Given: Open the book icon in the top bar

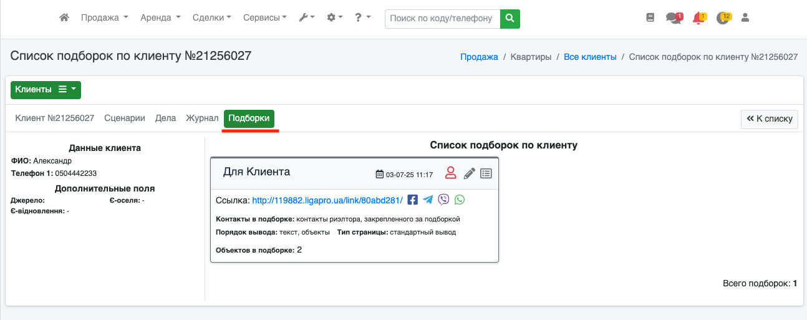Looking at the screenshot, I should click(x=650, y=18).
